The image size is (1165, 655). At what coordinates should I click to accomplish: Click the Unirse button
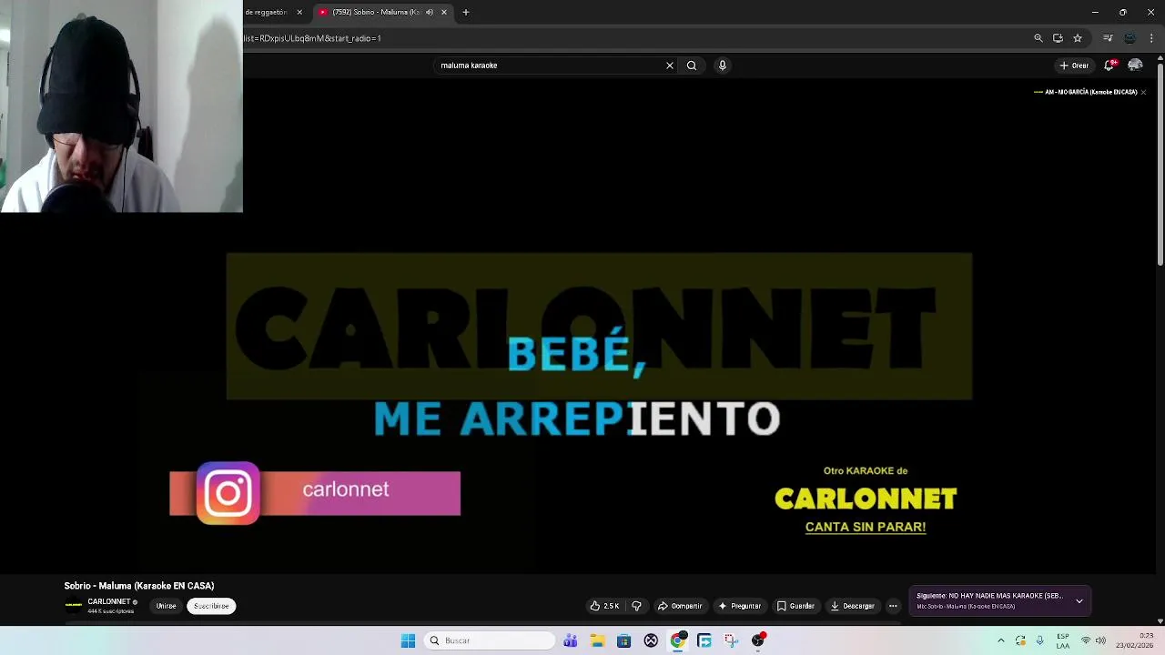tap(166, 606)
